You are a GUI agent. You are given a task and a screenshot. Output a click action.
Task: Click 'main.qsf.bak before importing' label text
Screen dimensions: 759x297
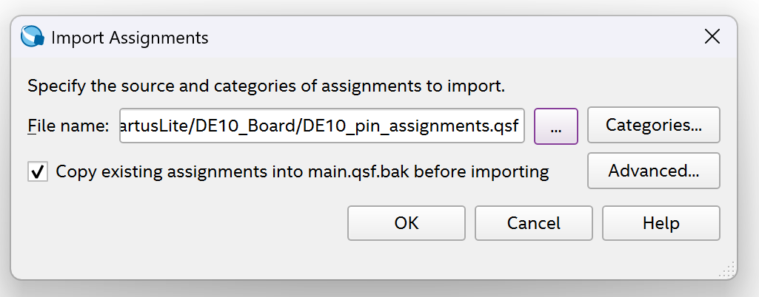[429, 172]
